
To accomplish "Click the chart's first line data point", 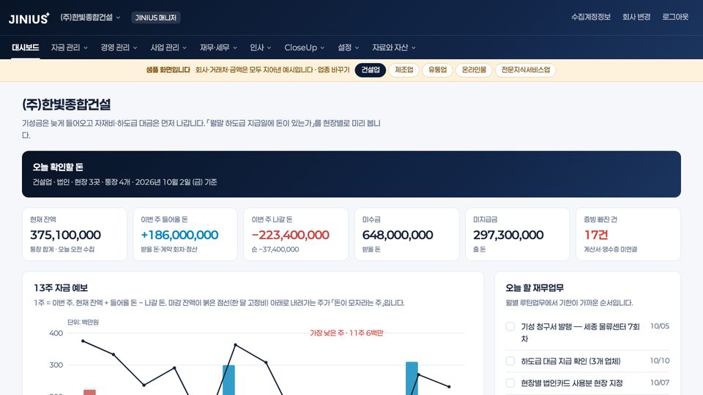I will pyautogui.click(x=83, y=341).
